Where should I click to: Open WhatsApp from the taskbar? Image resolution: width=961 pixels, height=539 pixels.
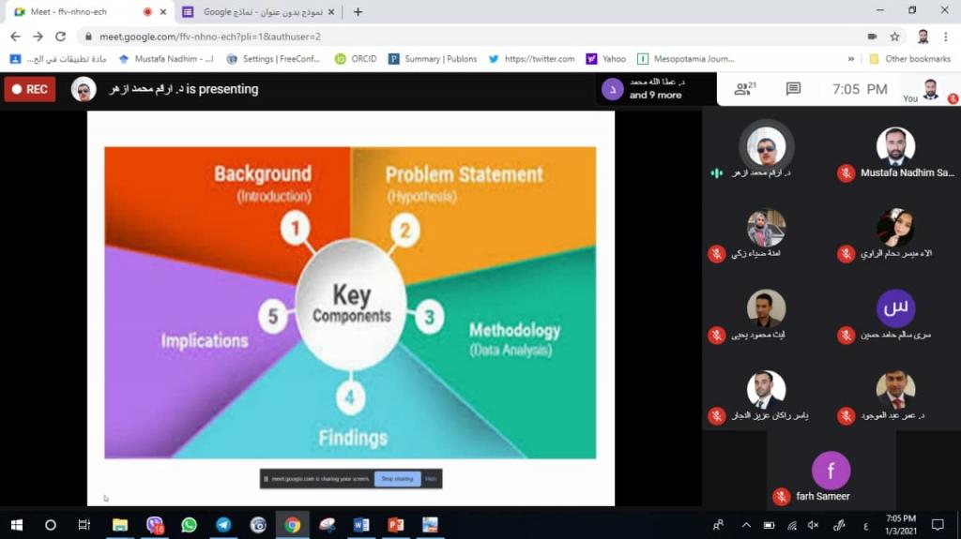[x=189, y=524]
